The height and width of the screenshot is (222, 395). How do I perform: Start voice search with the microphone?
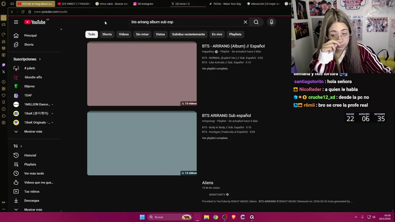click(272, 22)
